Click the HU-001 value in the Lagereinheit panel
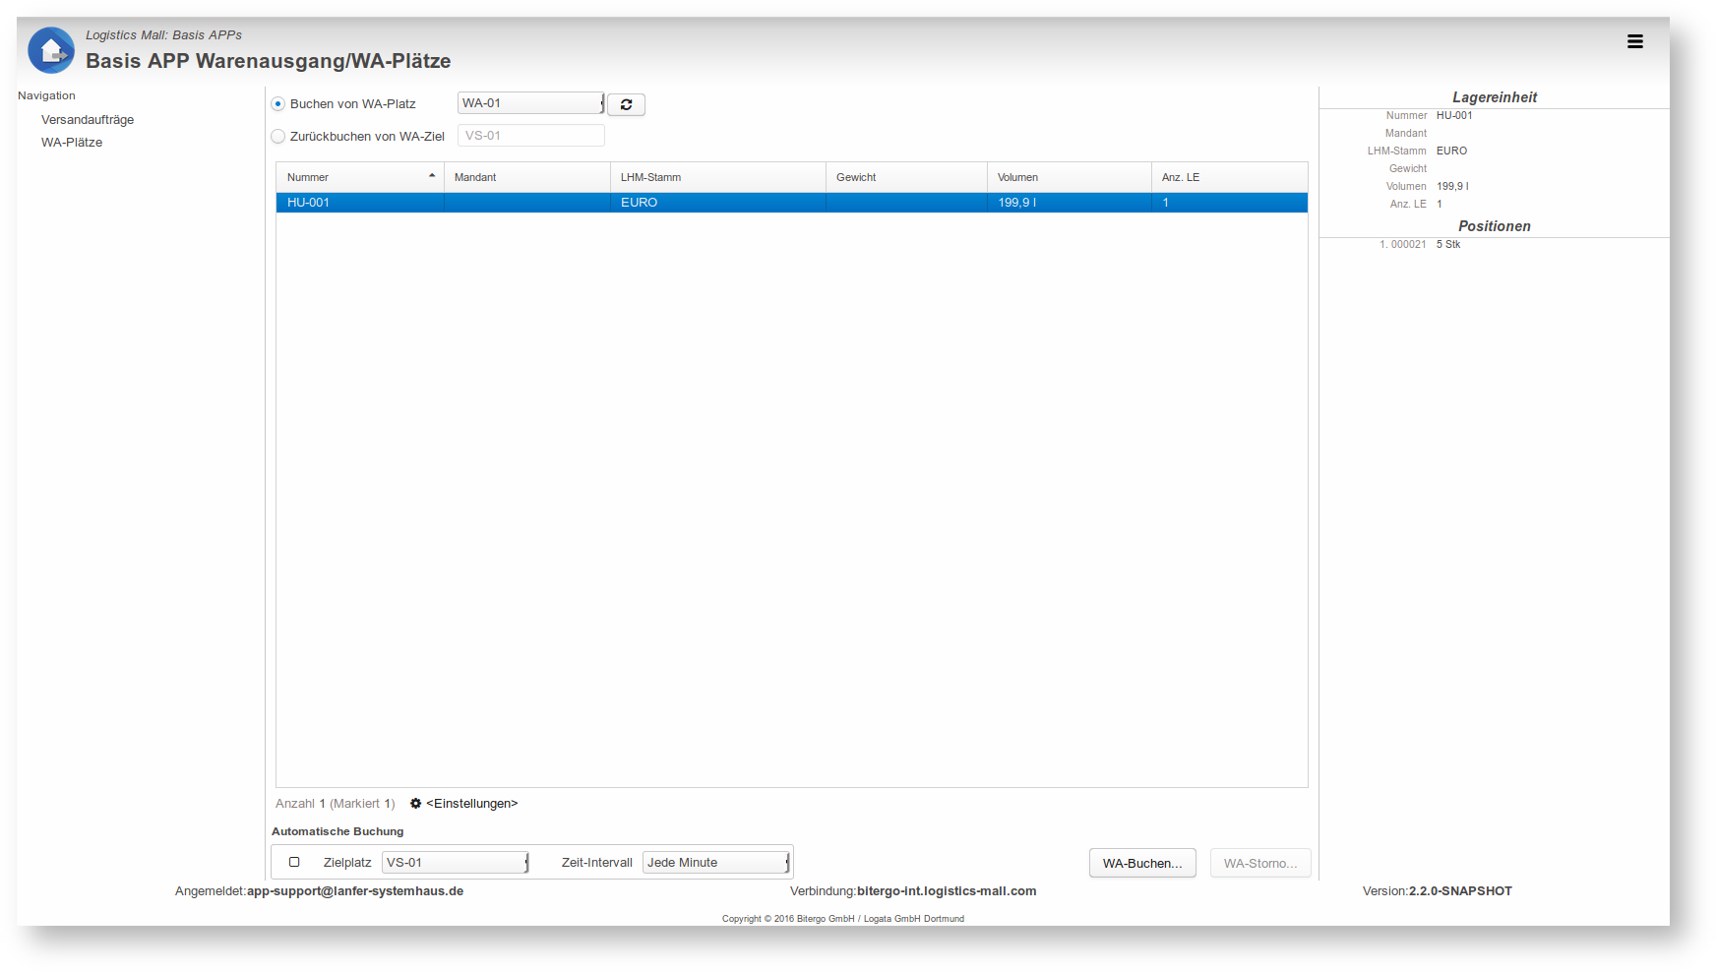Screen dimensions: 1717x973 coord(1454,116)
